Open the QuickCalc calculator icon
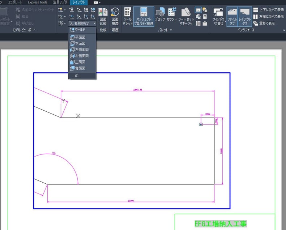Image resolution: width=286 pixels, height=230 pixels. [x=205, y=17]
